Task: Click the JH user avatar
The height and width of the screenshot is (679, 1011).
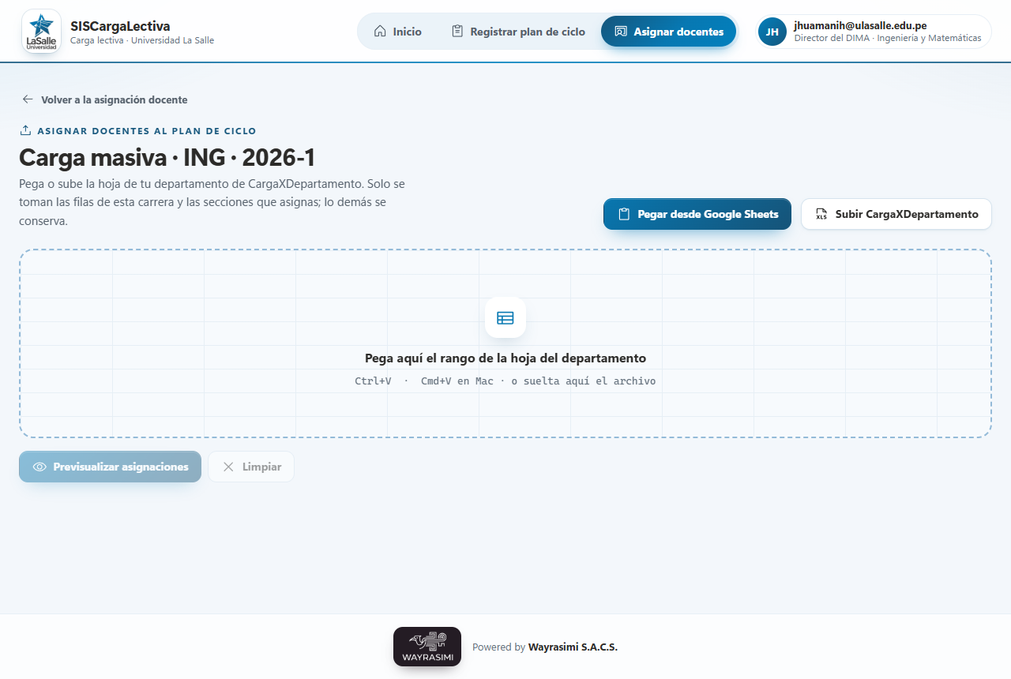Action: [x=772, y=32]
